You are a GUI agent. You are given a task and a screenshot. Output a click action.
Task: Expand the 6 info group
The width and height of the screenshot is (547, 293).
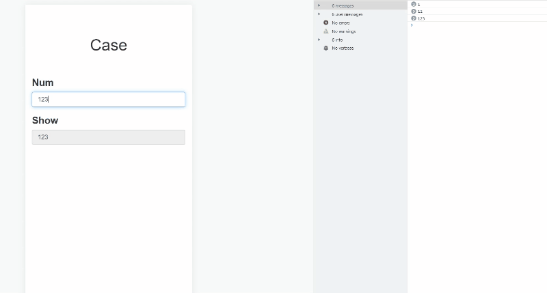[x=319, y=40]
